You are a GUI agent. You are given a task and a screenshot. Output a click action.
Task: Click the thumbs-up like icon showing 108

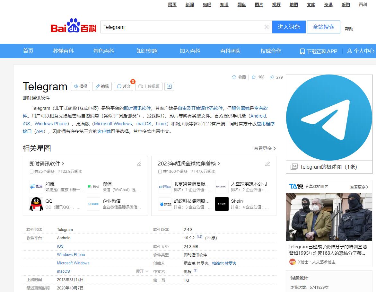pos(253,77)
